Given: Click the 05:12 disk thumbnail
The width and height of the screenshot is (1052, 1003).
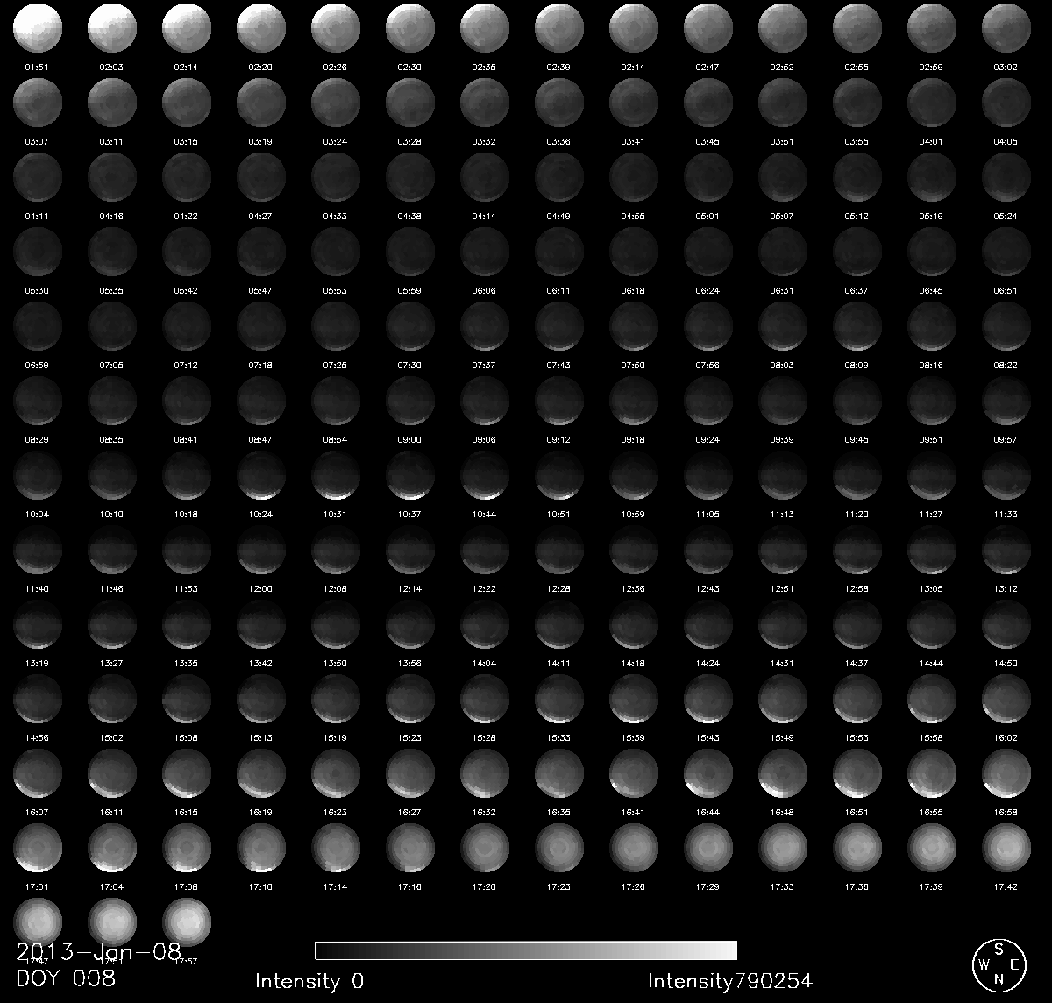Looking at the screenshot, I should (x=857, y=178).
